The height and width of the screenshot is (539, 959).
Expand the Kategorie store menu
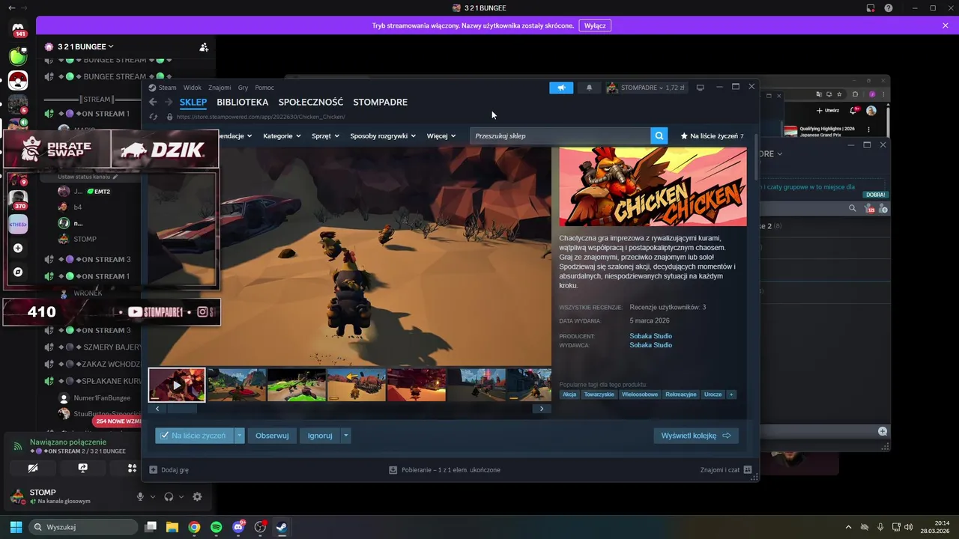click(282, 135)
